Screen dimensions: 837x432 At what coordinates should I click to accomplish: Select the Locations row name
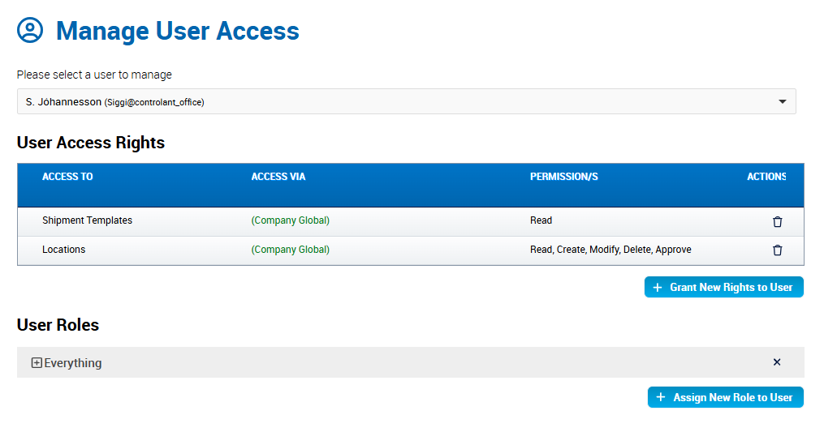63,250
